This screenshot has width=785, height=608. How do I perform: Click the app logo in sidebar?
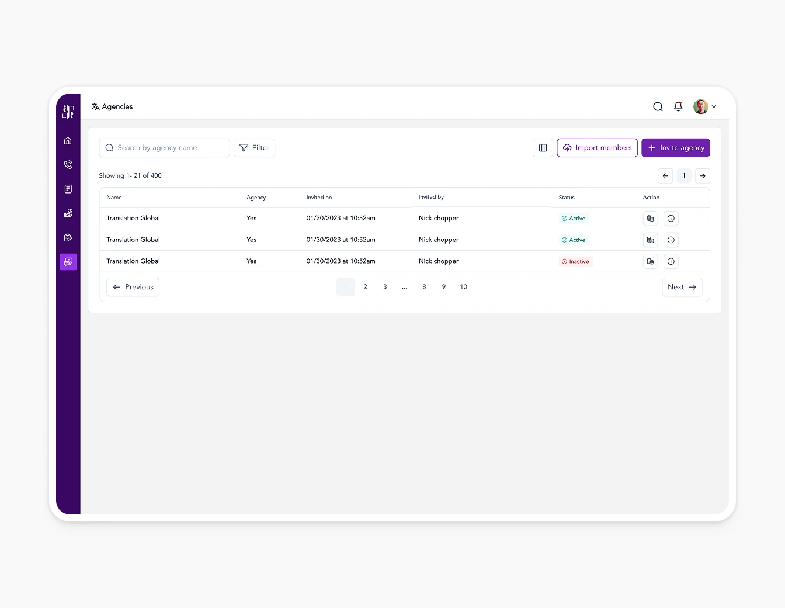(68, 111)
